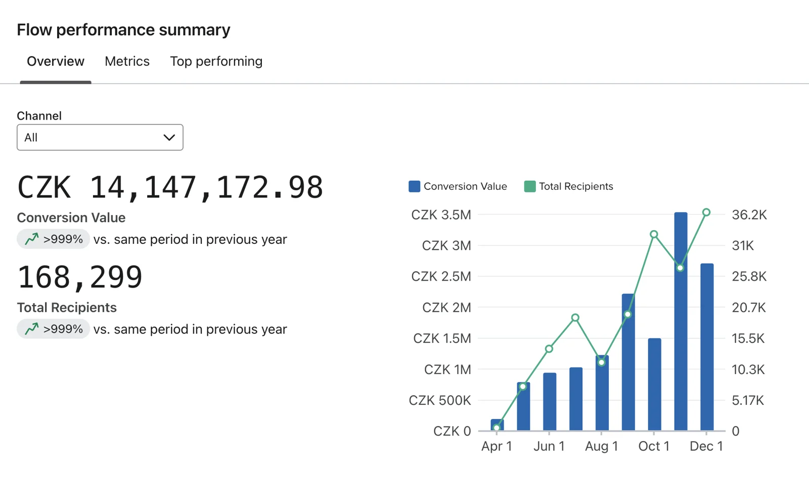Click the trend arrow icon under Total Recipients
The height and width of the screenshot is (481, 809).
coord(32,329)
